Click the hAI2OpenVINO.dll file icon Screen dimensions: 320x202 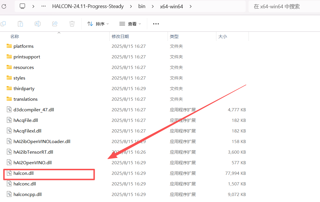tap(9, 162)
